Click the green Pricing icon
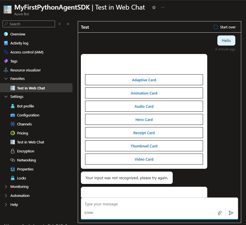 coord(13,133)
